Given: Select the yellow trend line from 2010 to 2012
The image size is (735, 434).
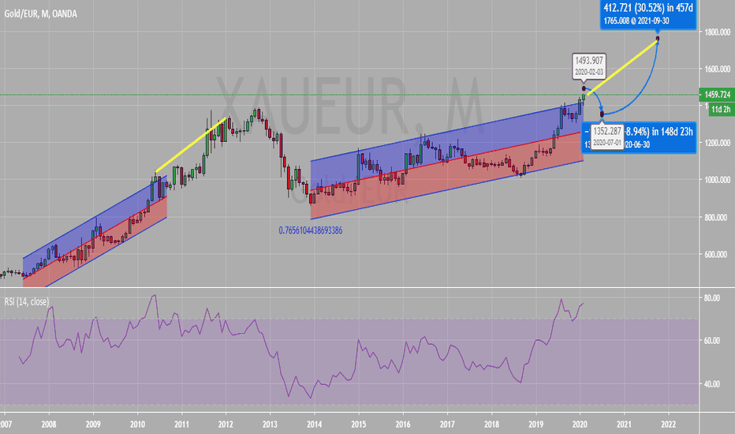Looking at the screenshot, I should [x=191, y=145].
